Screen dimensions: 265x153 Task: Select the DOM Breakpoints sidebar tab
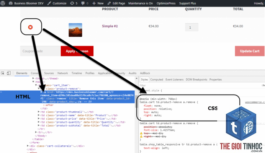click(196, 80)
